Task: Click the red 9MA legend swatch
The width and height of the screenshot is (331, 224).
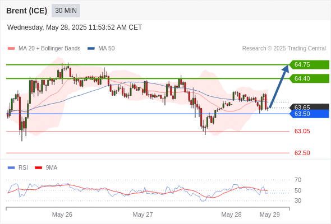Action: (x=38, y=168)
